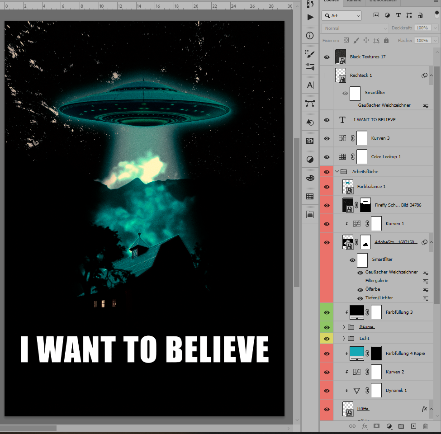Click the black Farbfüllung 3 color swatch
The width and height of the screenshot is (441, 434).
click(x=356, y=312)
